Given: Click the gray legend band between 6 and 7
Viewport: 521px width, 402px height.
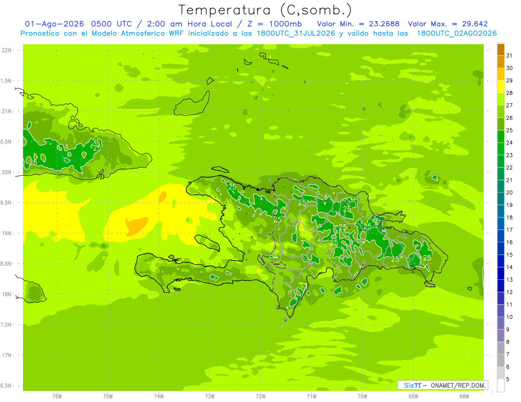Looking at the screenshot, I should point(501,361).
